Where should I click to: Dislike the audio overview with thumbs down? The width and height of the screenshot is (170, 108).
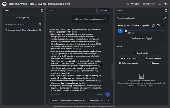(158, 25)
